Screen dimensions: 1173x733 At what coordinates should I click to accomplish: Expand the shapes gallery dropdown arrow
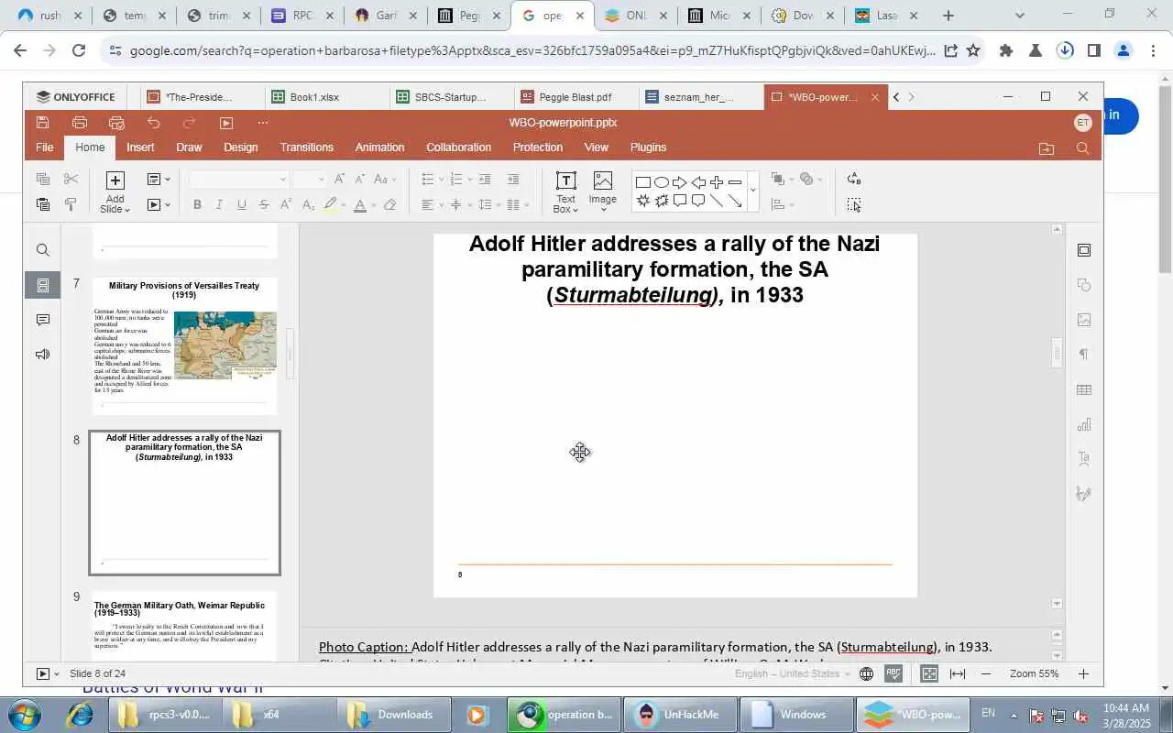point(753,191)
